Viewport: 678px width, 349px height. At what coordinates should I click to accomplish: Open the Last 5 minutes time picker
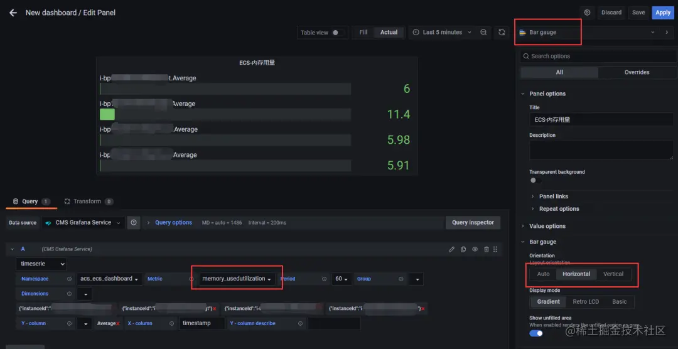tap(442, 33)
